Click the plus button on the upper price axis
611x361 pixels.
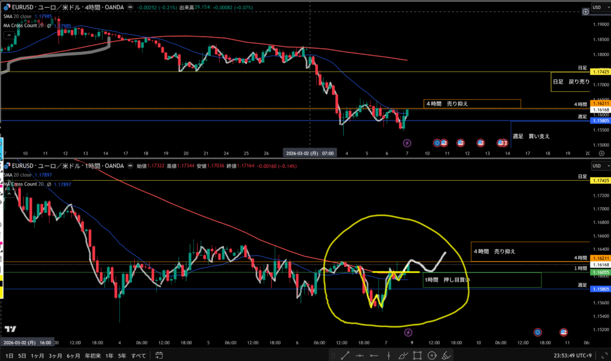click(585, 12)
